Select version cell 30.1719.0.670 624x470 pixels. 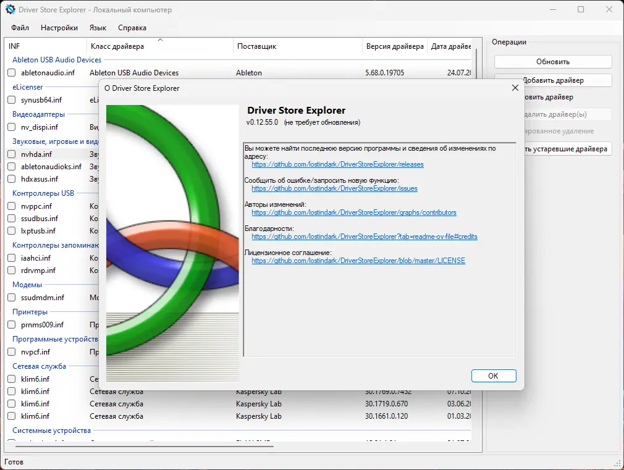[386, 403]
